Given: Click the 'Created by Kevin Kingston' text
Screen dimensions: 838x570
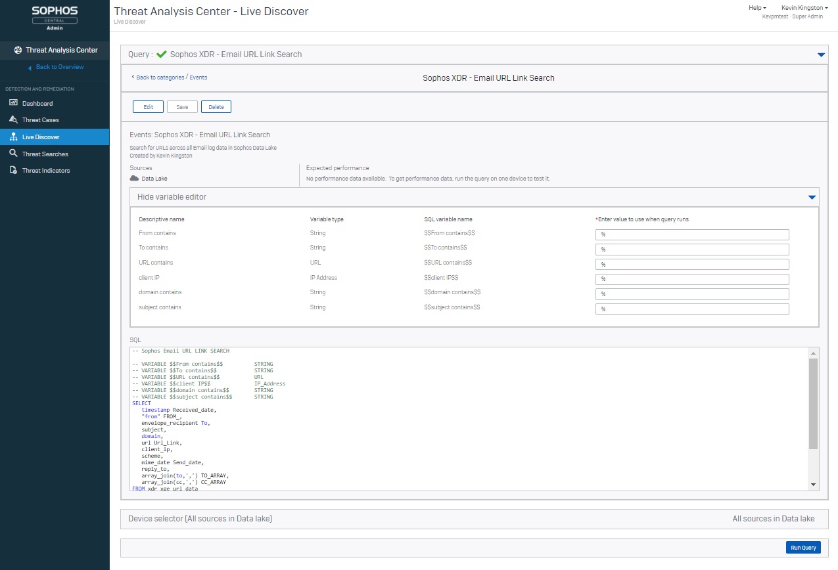Looking at the screenshot, I should coord(162,156).
